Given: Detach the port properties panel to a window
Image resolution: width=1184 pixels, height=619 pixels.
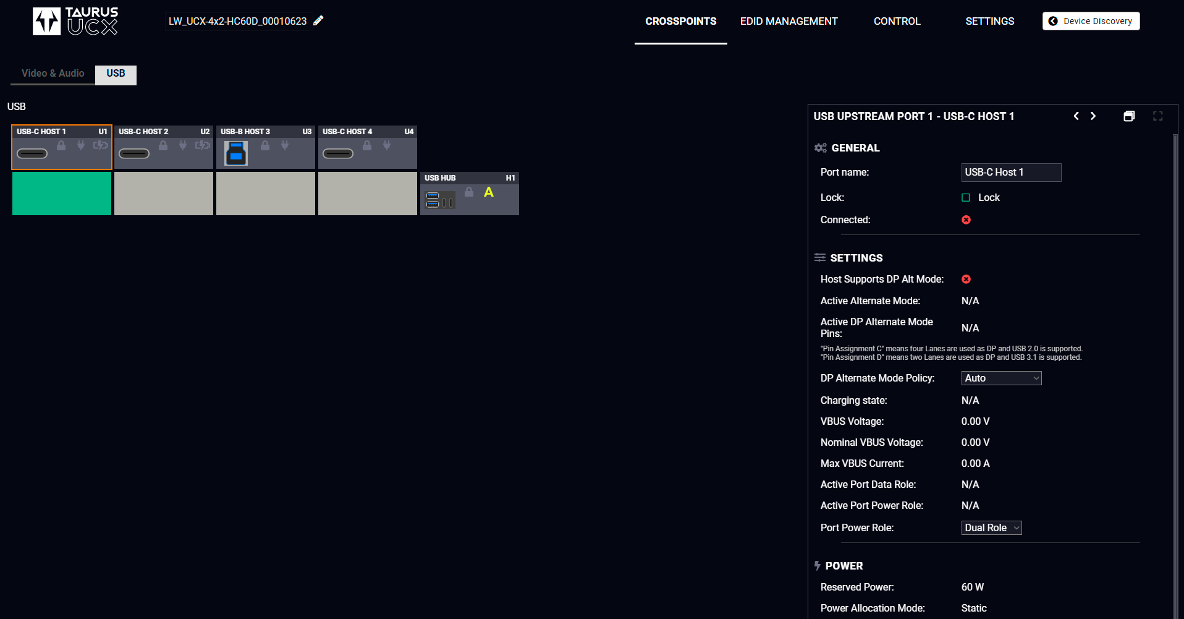Looking at the screenshot, I should [x=1129, y=116].
